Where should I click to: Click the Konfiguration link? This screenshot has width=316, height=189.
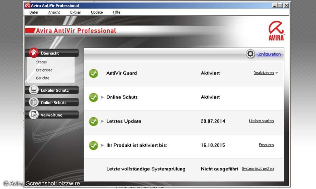tap(269, 54)
